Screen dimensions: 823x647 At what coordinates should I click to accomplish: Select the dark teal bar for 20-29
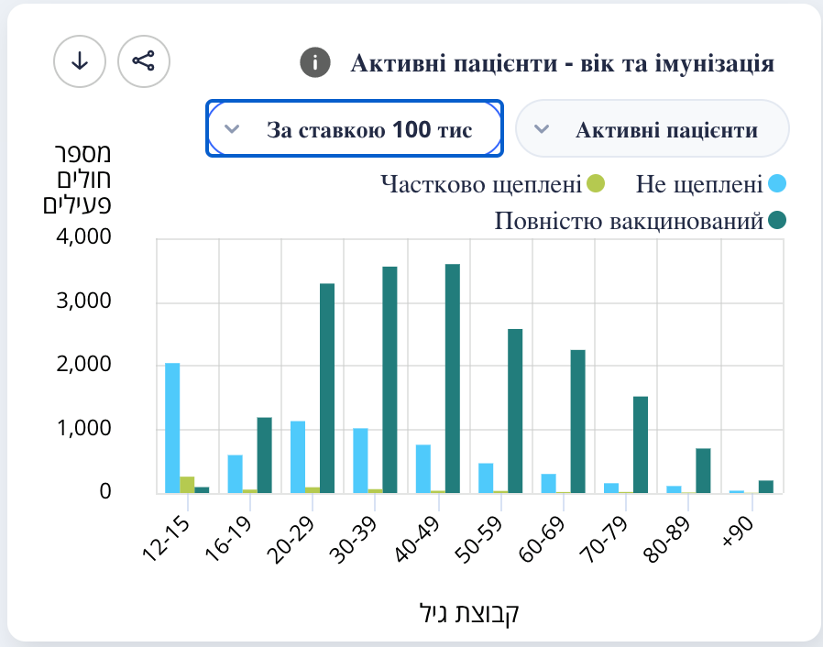tap(327, 388)
